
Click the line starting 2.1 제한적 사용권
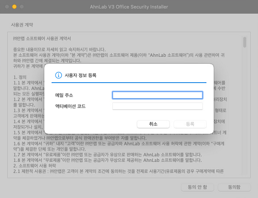pos(119,171)
